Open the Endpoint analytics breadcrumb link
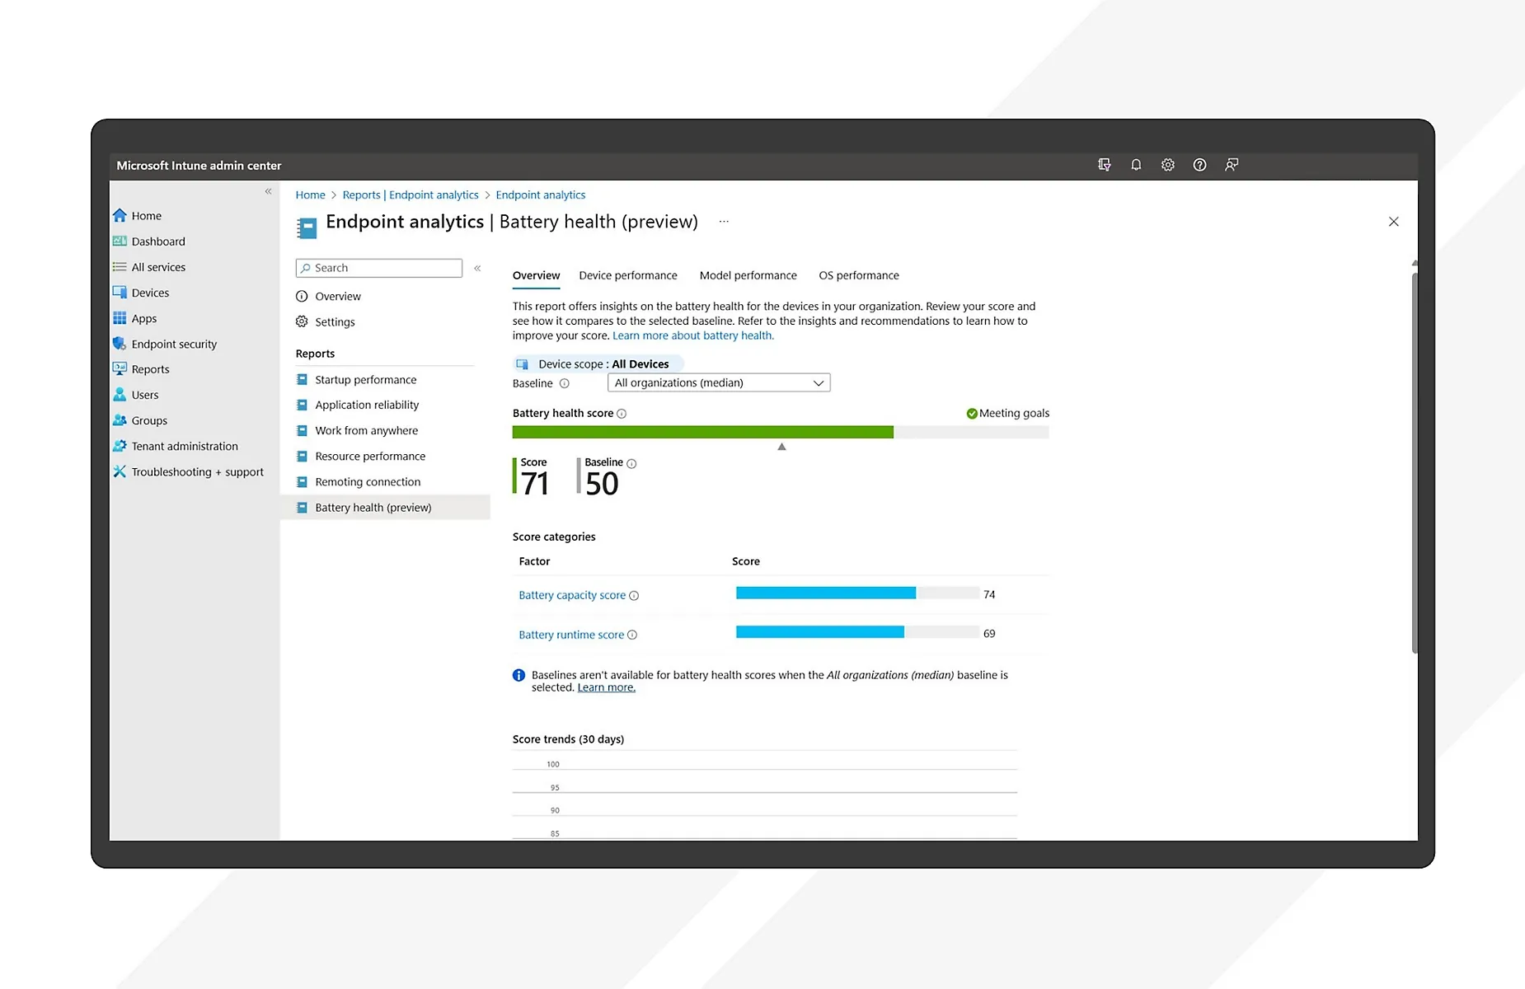Image resolution: width=1525 pixels, height=989 pixels. tap(541, 195)
